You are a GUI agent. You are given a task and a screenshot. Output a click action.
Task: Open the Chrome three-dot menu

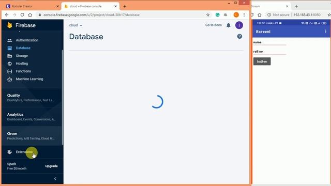coord(244,15)
